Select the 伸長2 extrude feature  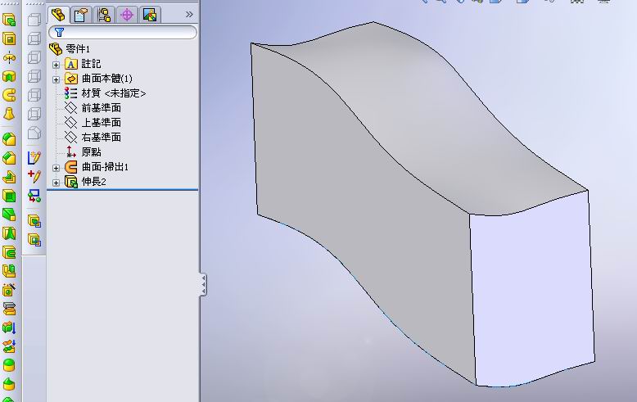tap(94, 182)
